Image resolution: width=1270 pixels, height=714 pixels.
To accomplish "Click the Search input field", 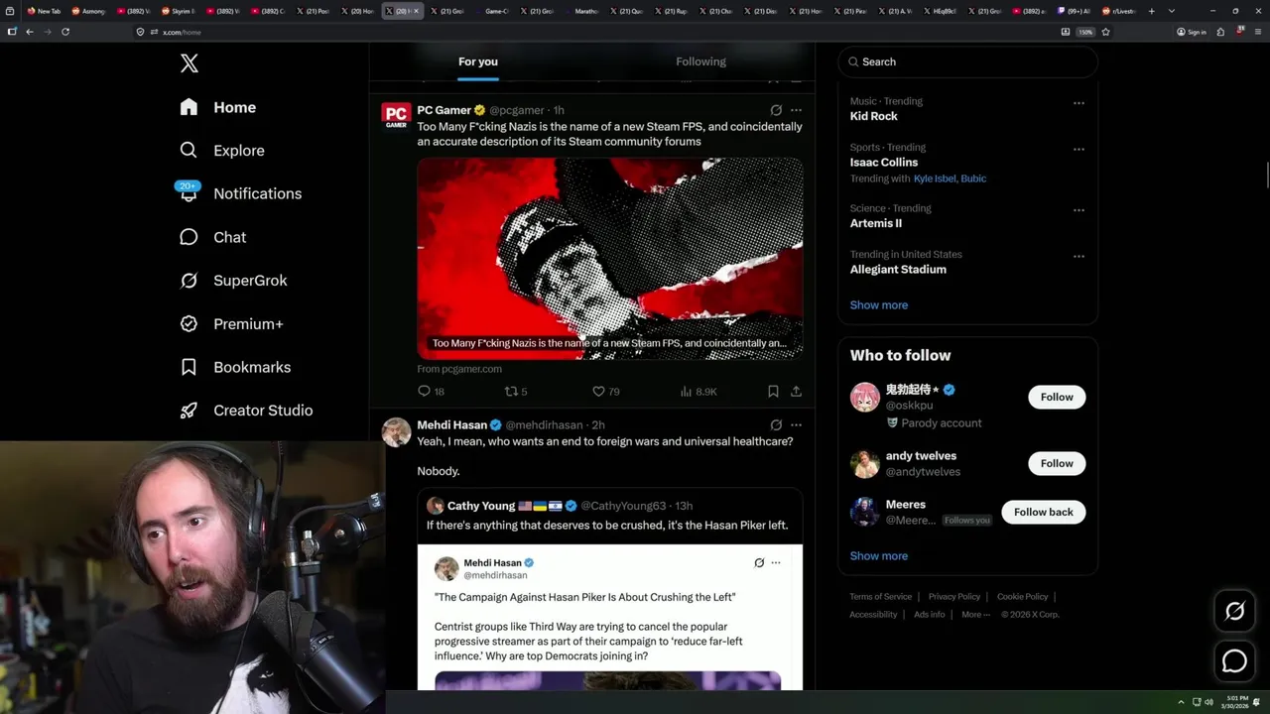I will click(x=967, y=61).
